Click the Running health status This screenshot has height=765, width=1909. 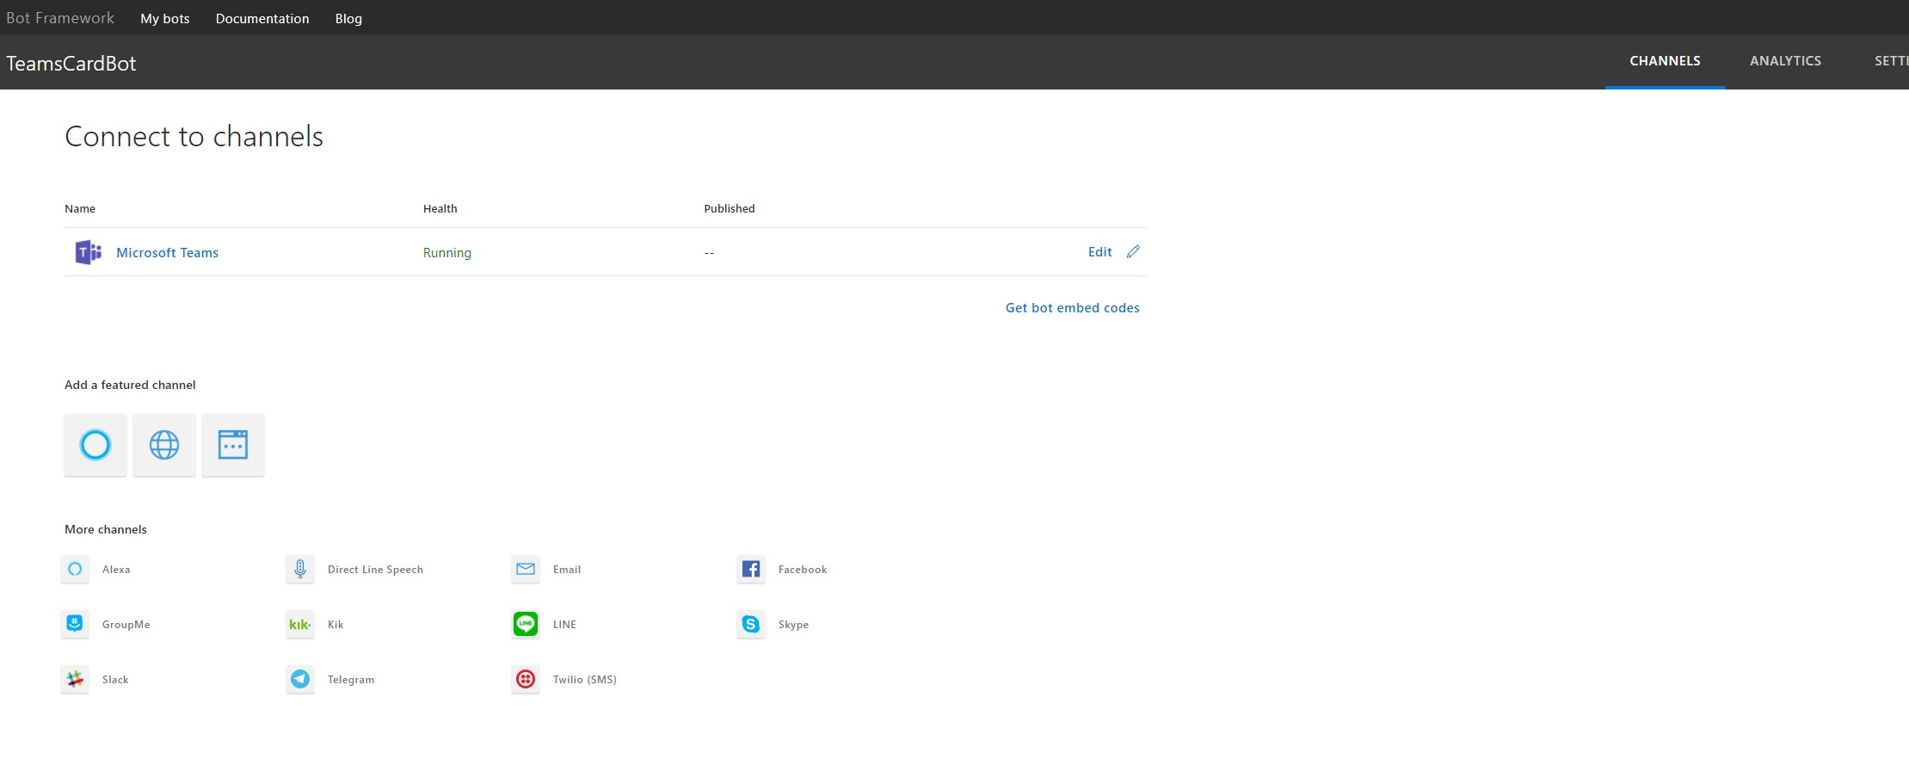447,252
